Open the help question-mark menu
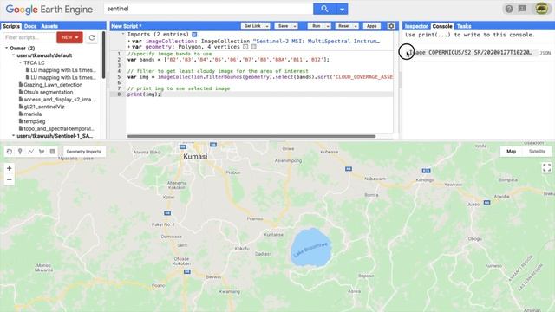This screenshot has height=312, width=555. (x=509, y=9)
